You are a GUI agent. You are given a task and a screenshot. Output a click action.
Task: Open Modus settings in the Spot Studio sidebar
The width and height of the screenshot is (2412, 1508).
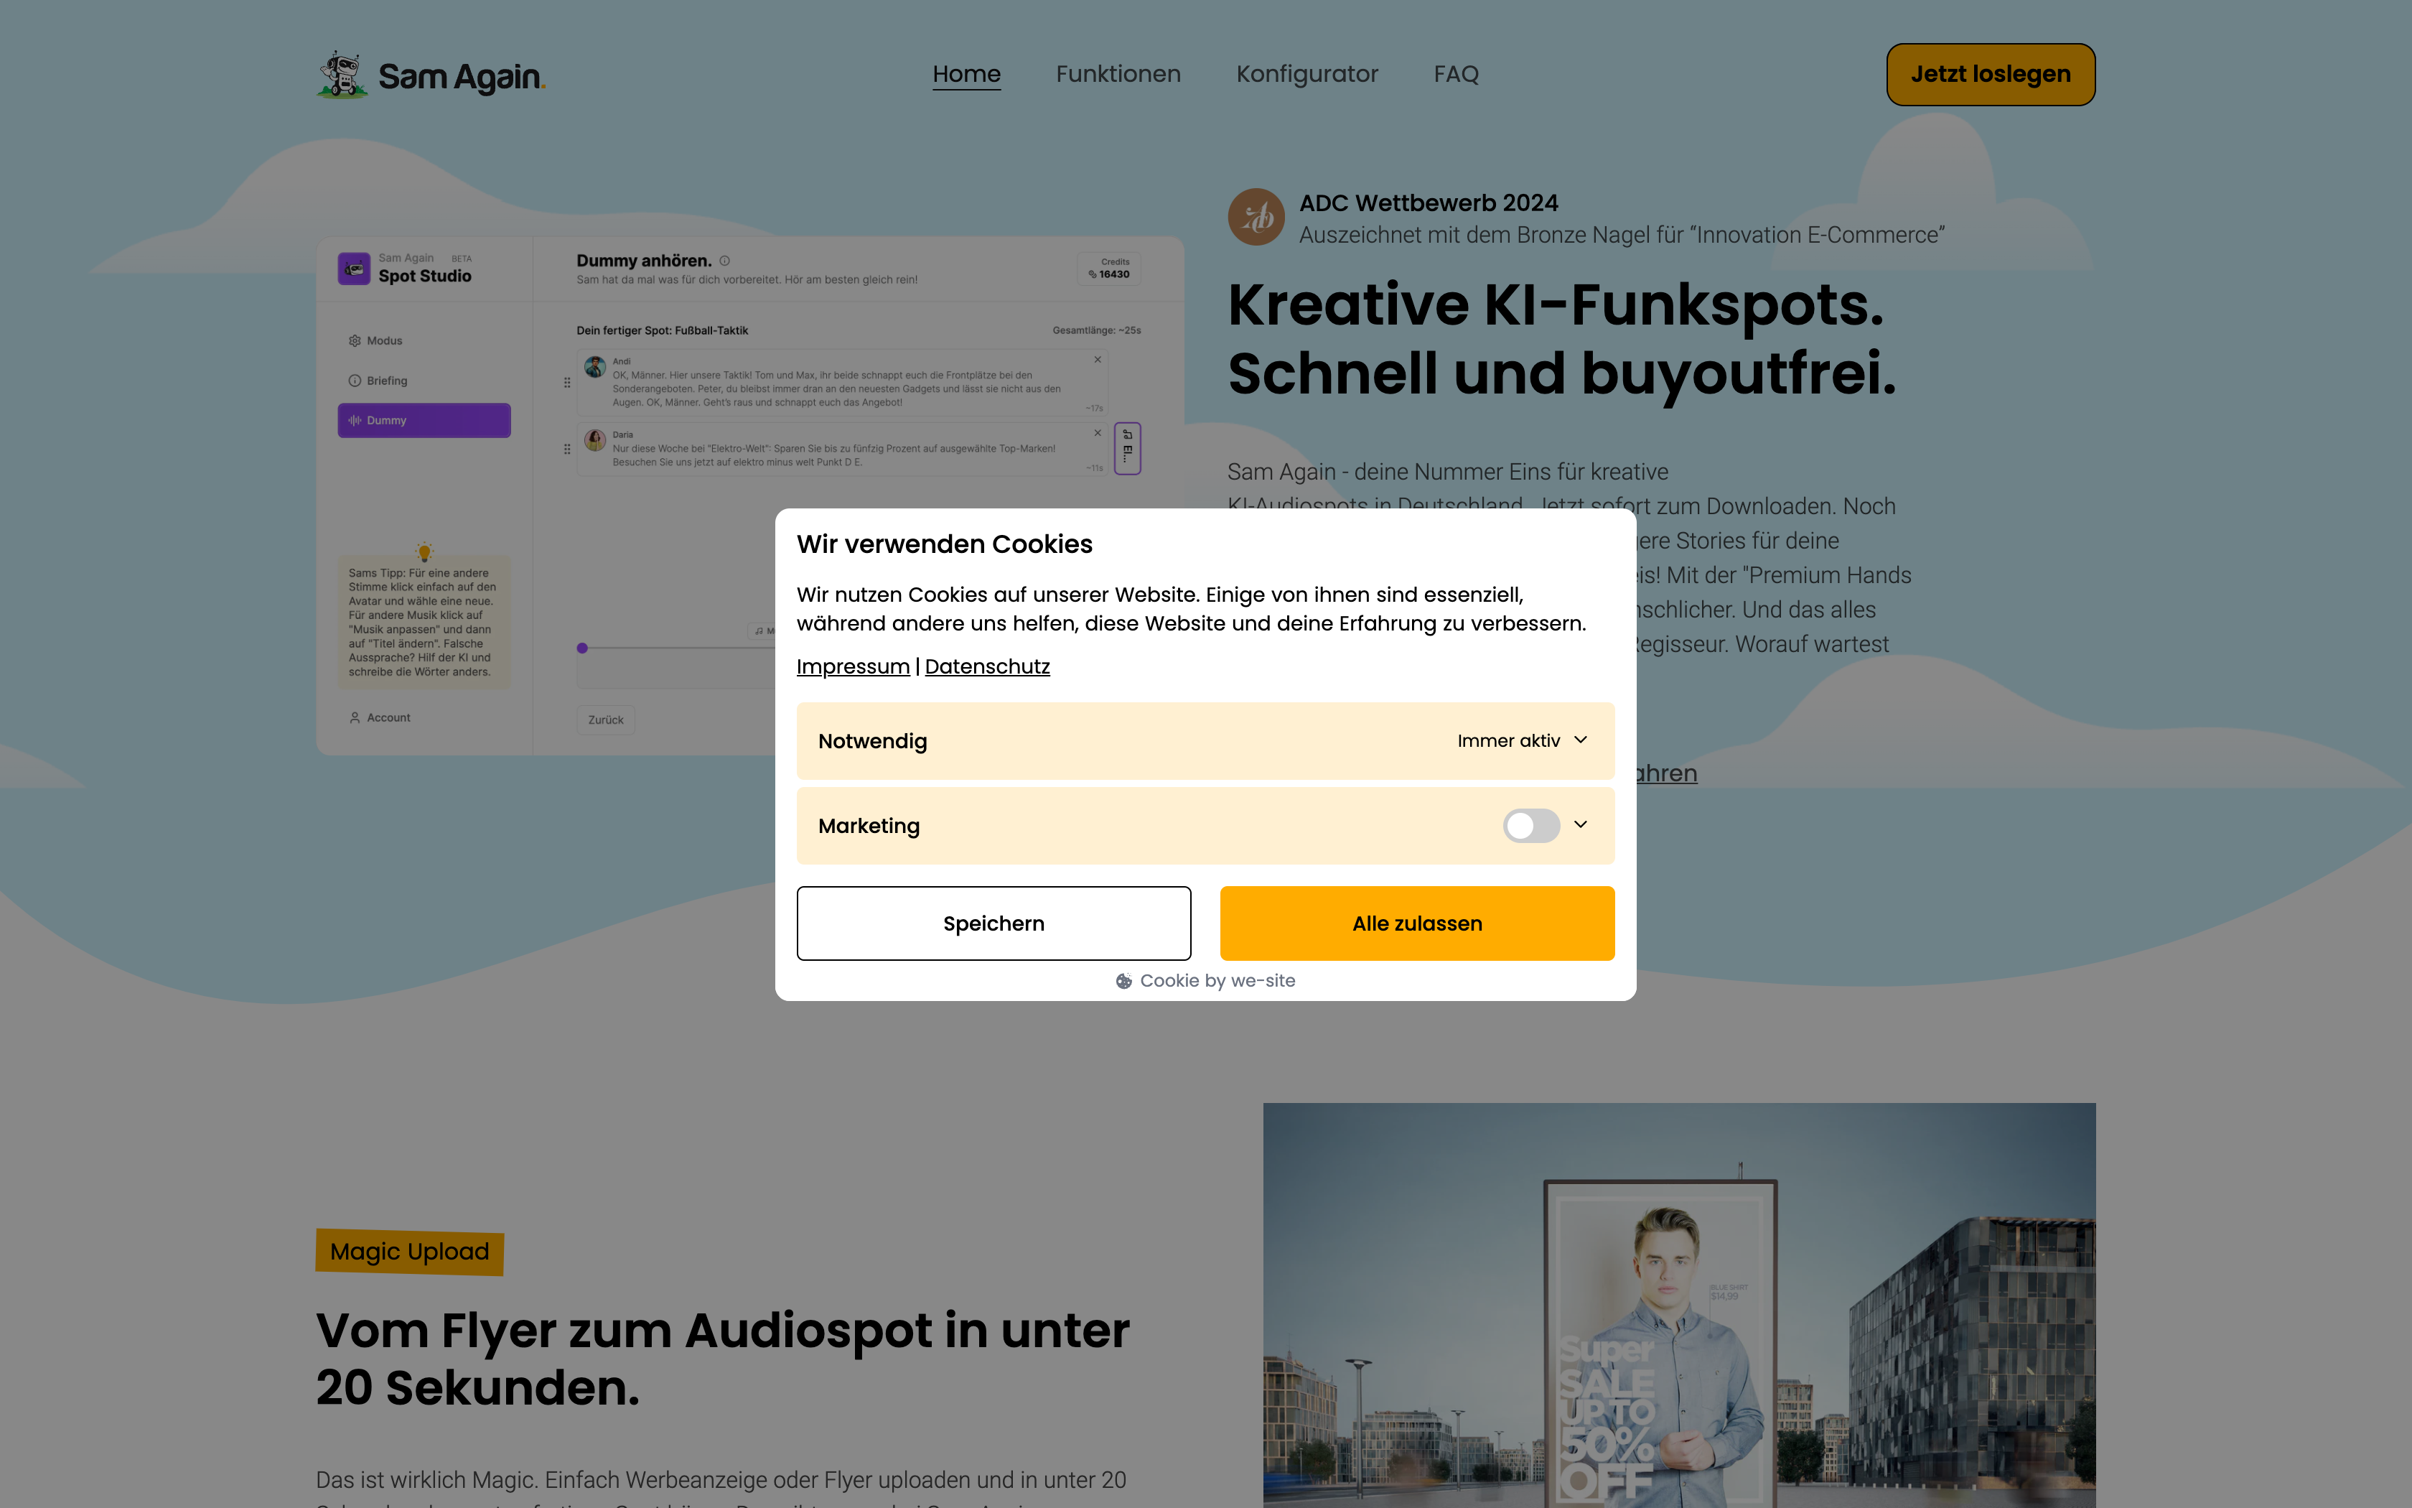pos(385,340)
